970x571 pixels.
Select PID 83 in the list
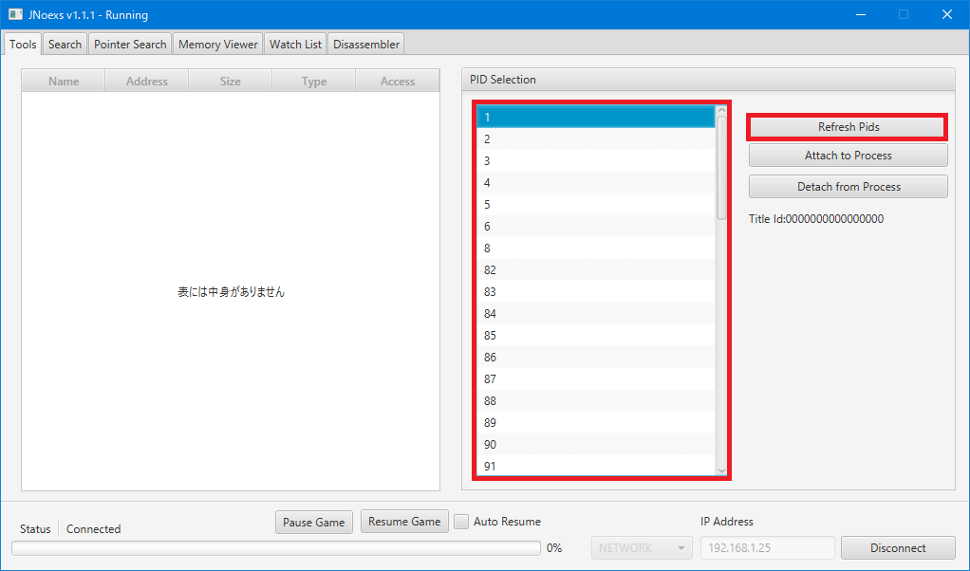pyautogui.click(x=596, y=292)
